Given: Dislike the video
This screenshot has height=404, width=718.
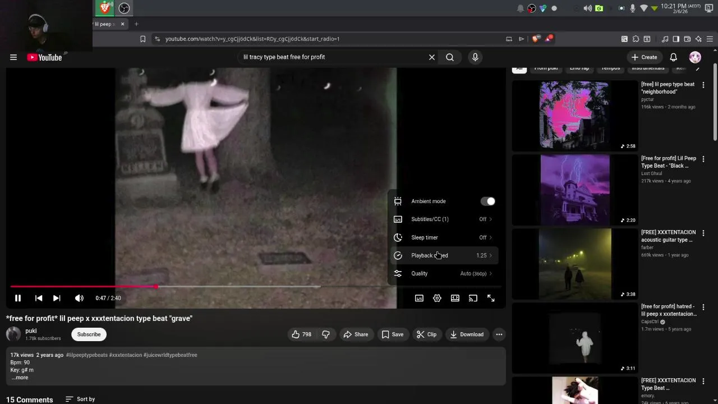Looking at the screenshot, I should pyautogui.click(x=325, y=334).
